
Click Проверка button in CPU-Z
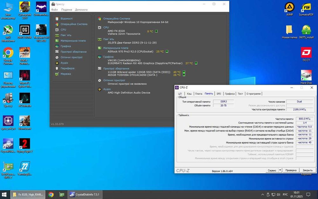pos(291,170)
